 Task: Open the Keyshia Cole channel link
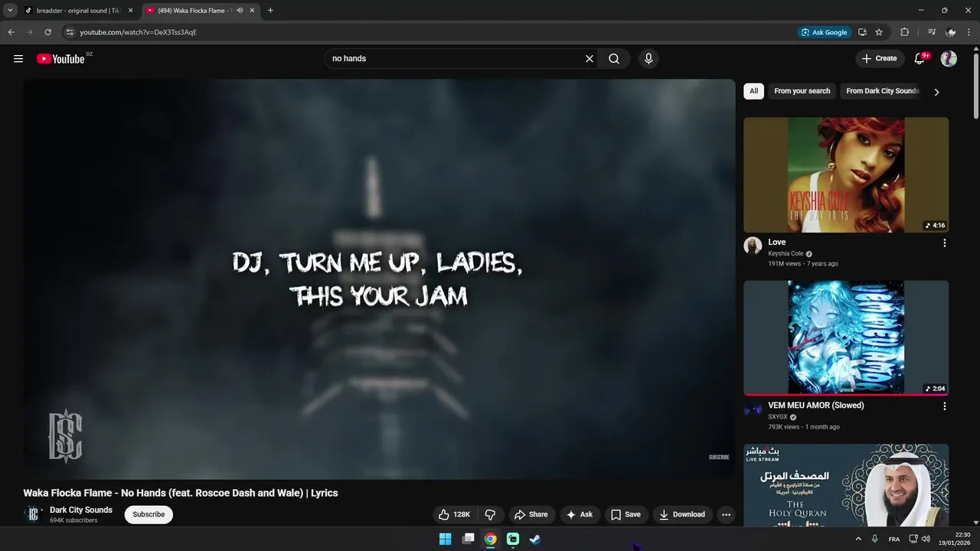[786, 253]
